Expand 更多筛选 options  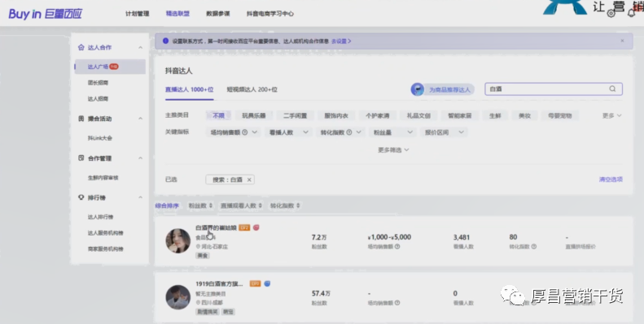pyautogui.click(x=393, y=150)
